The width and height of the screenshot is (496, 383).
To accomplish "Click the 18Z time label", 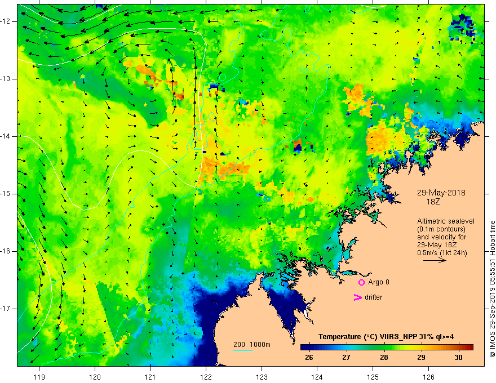I will (x=433, y=202).
